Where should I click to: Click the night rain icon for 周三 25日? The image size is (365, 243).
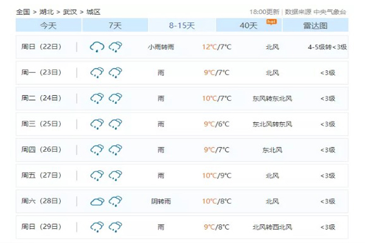(x=116, y=124)
